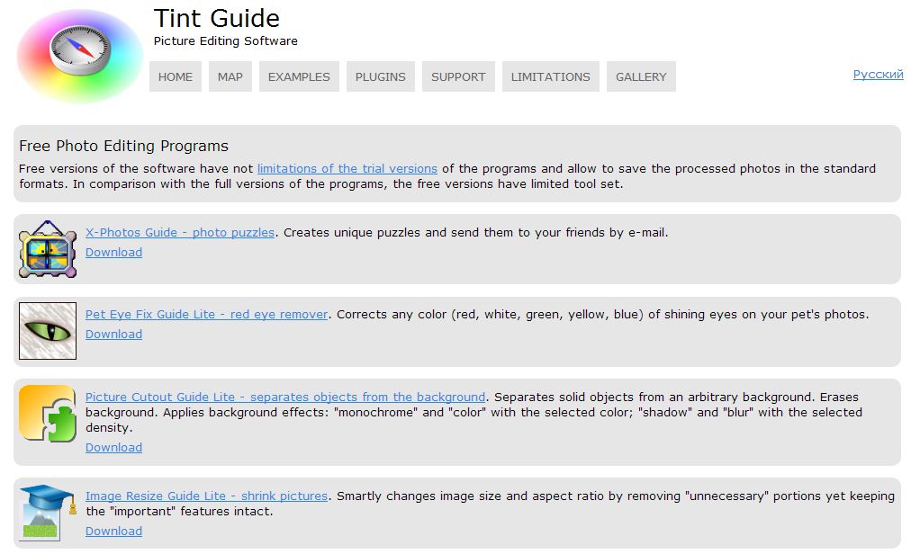920x554 pixels.
Task: Click the 'Free Photo Editing Programs' heading
Action: tap(124, 146)
